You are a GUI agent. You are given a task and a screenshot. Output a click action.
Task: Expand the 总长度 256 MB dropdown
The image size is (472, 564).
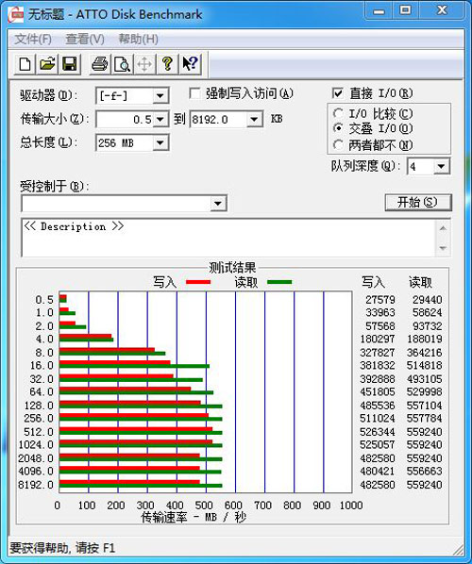[x=160, y=143]
